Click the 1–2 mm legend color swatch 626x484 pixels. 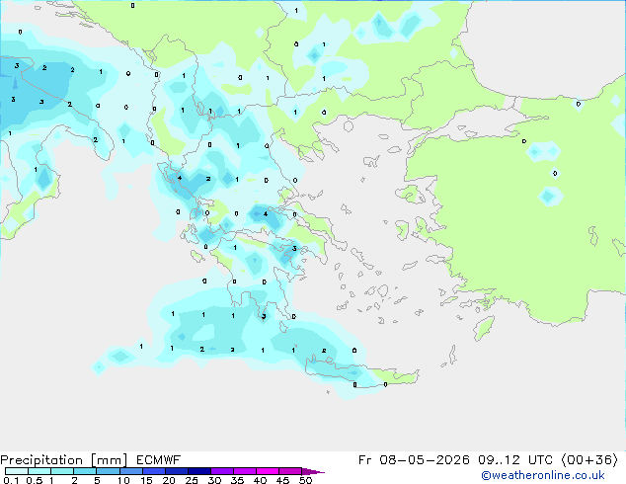point(62,471)
